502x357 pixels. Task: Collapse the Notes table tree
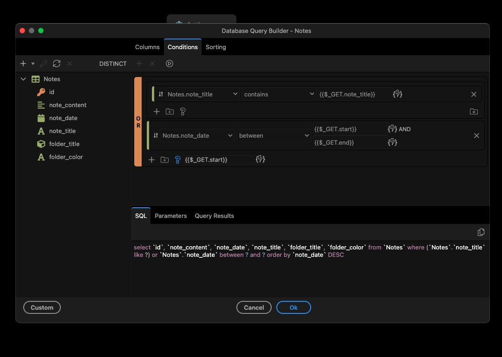(23, 79)
